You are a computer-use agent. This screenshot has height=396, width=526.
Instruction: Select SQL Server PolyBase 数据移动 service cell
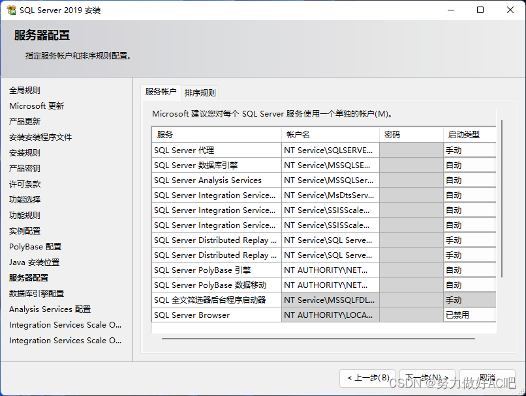pos(217,285)
